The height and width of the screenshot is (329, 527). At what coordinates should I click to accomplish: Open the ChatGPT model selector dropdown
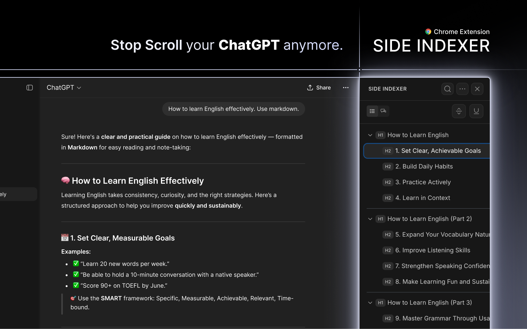[64, 87]
